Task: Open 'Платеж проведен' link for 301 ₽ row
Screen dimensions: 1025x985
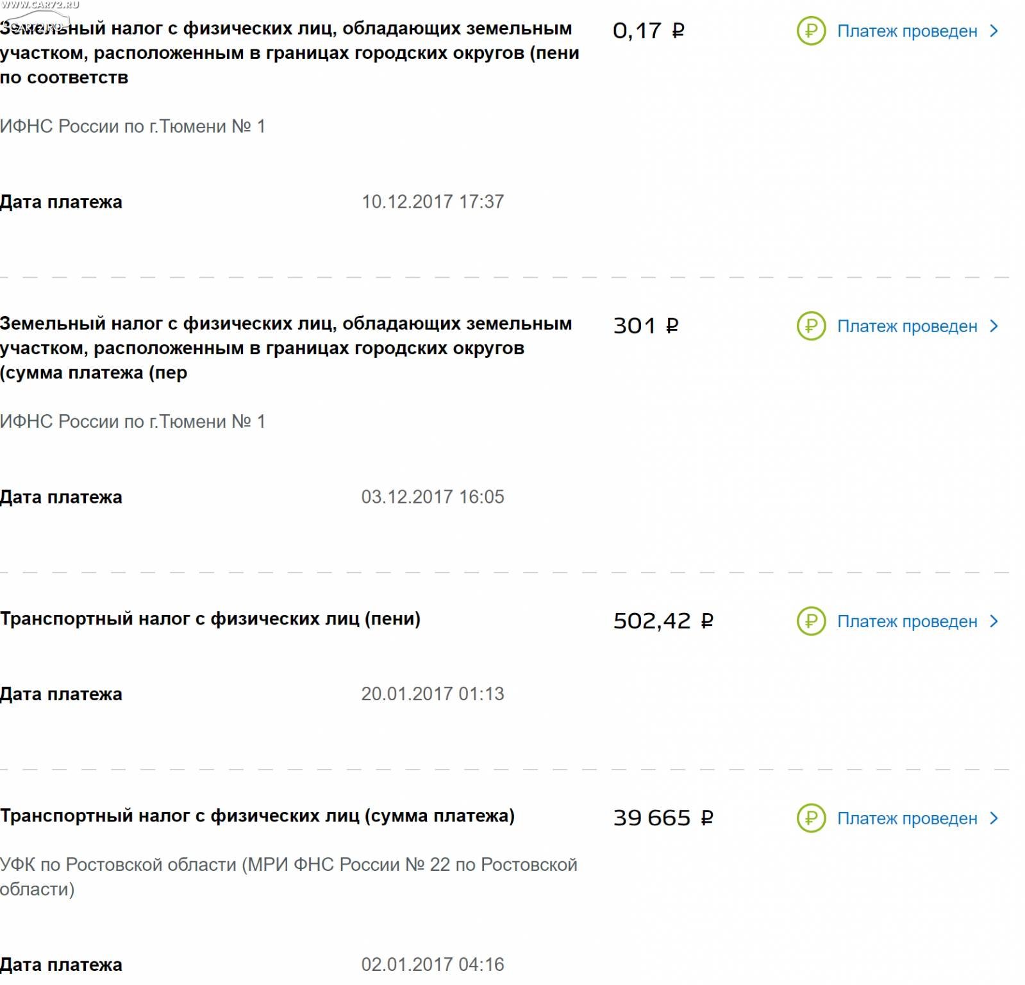Action: click(x=907, y=326)
